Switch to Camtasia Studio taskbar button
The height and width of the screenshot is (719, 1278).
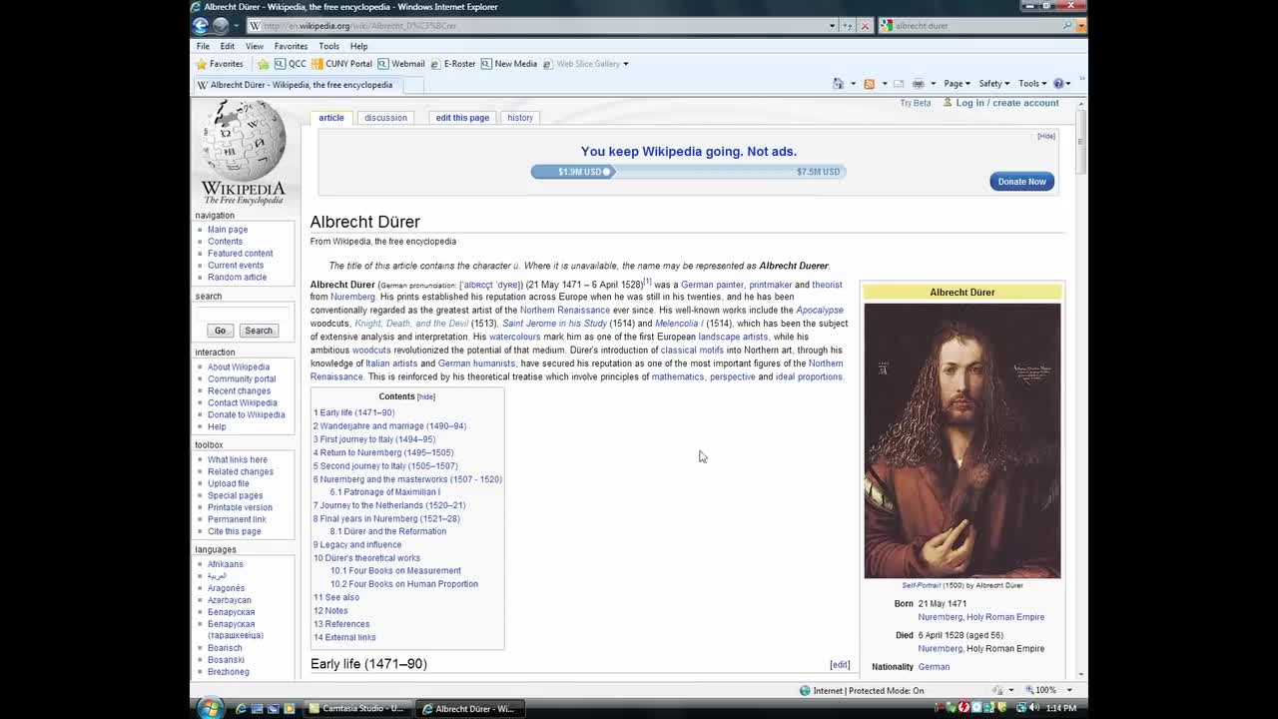pyautogui.click(x=356, y=709)
